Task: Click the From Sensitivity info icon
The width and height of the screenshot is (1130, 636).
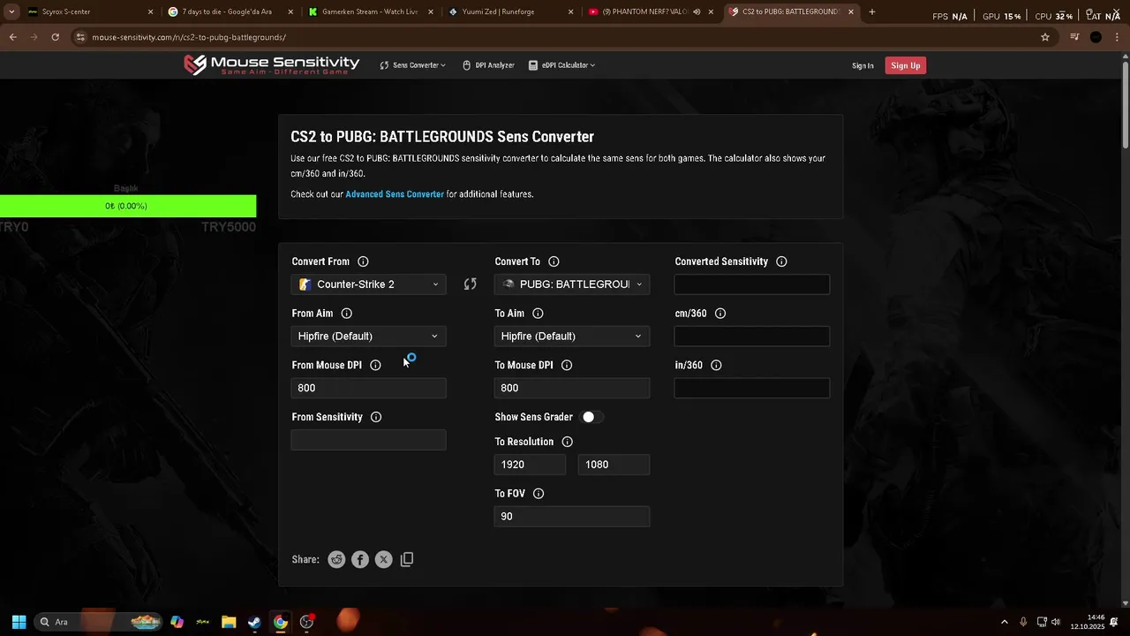Action: (x=376, y=417)
